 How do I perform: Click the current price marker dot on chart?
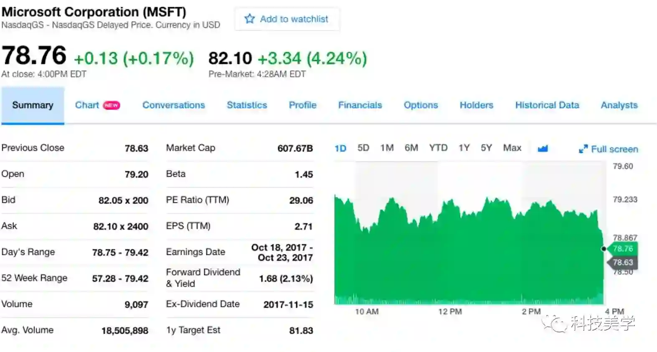click(x=604, y=249)
